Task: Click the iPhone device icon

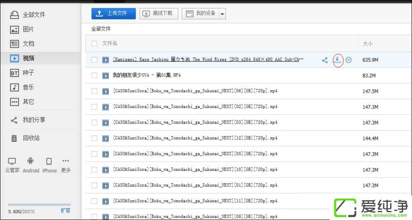Action: click(x=49, y=161)
